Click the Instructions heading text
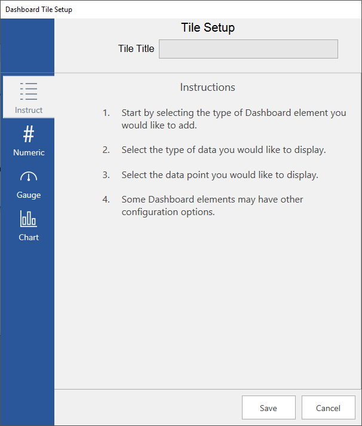The width and height of the screenshot is (362, 426). click(x=207, y=87)
